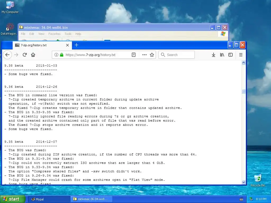
Task: Click "The BUG in 9.33-9.35 was fixed" line
Action: click(x=39, y=112)
